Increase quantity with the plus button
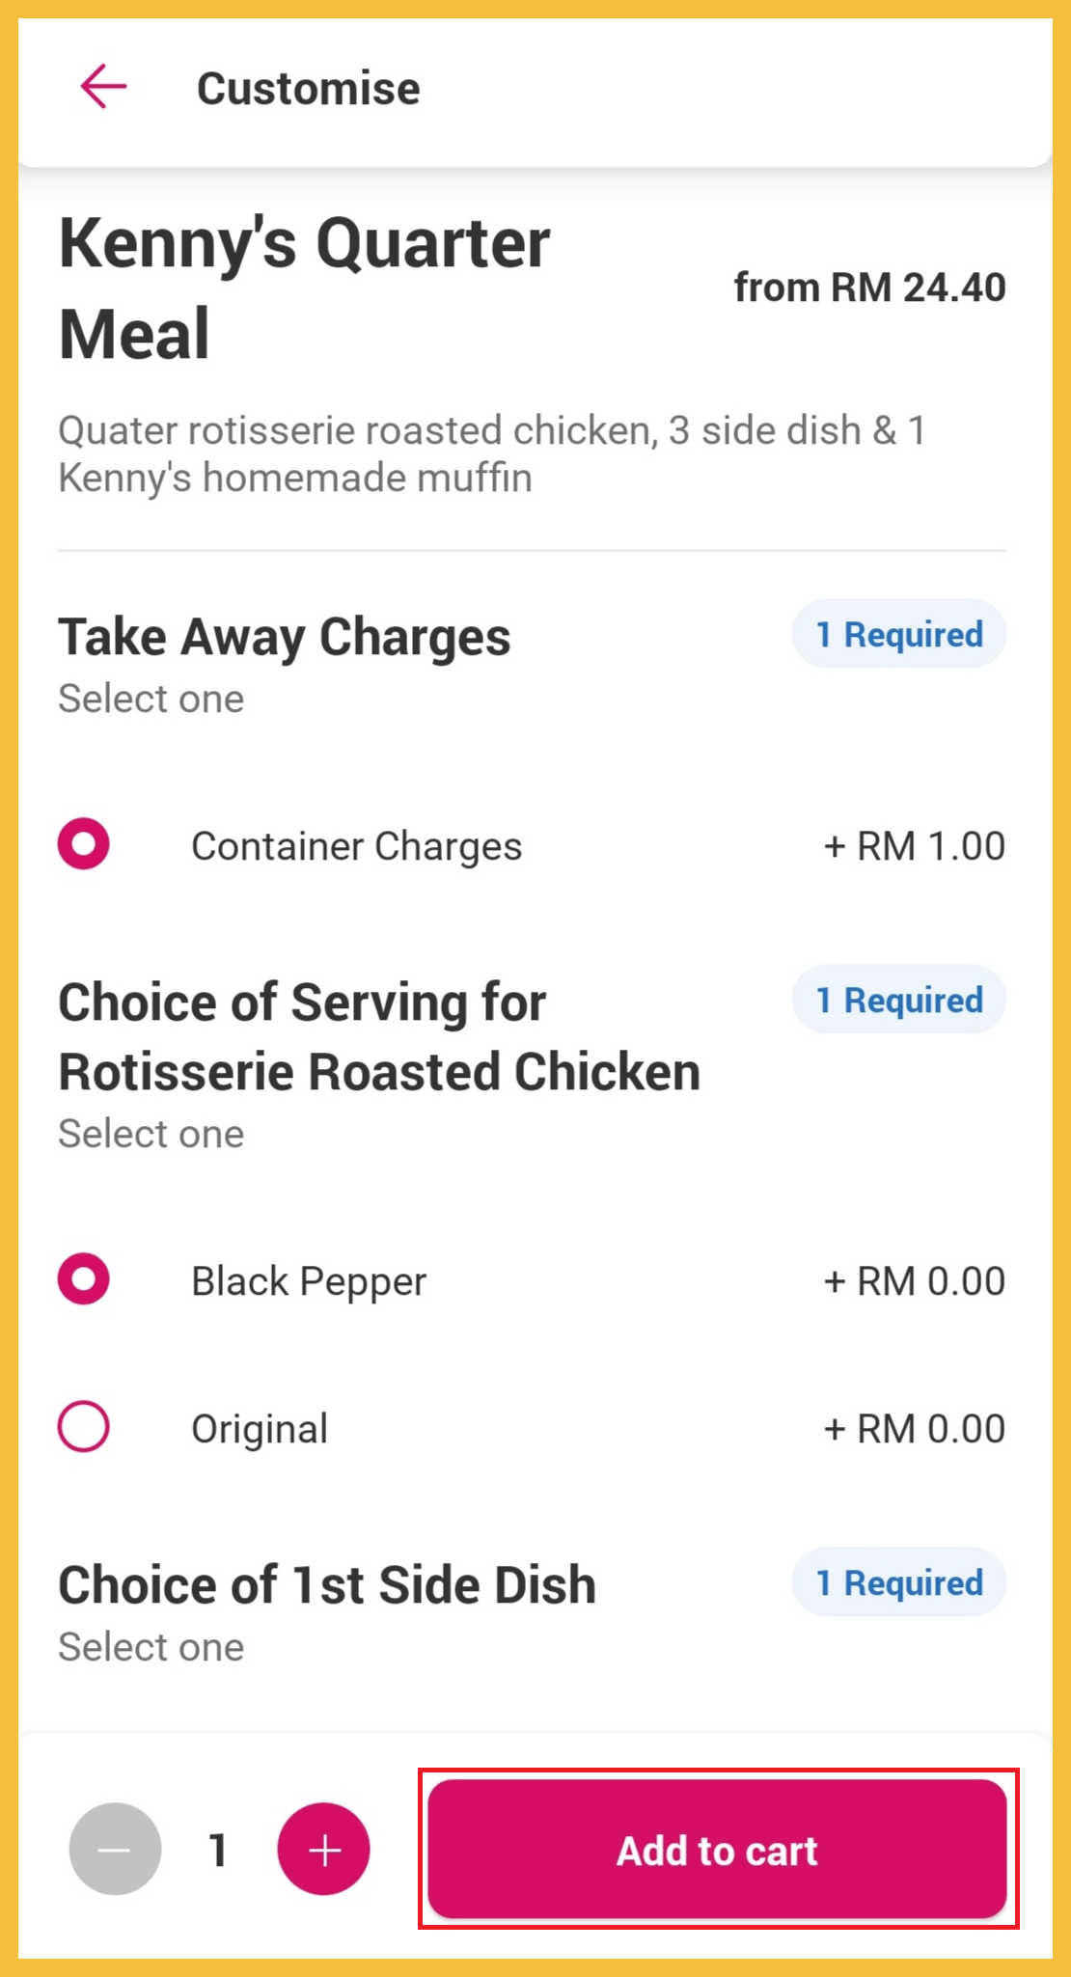Viewport: 1071px width, 1977px height. (x=324, y=1850)
